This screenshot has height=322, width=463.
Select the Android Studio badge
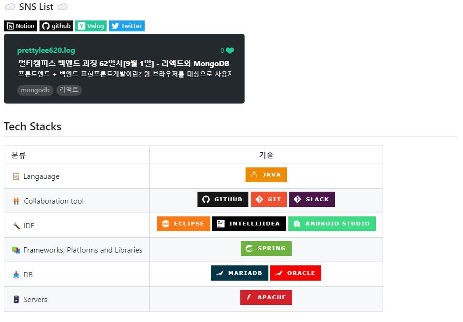(x=332, y=224)
